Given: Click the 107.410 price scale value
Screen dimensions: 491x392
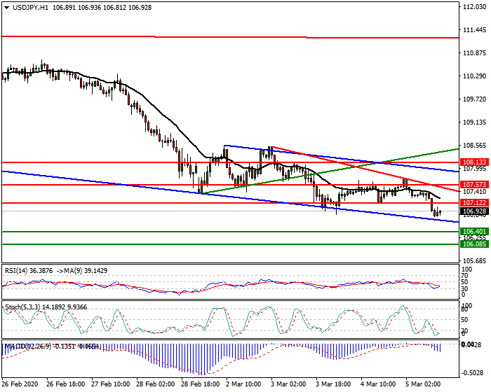Looking at the screenshot, I should (x=475, y=192).
